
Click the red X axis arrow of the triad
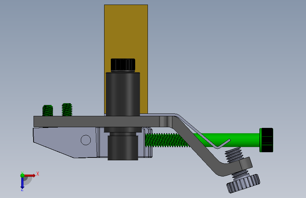coord(30,175)
